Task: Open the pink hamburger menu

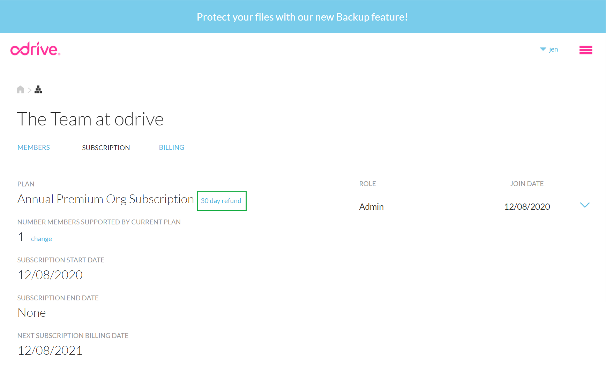Action: tap(585, 50)
